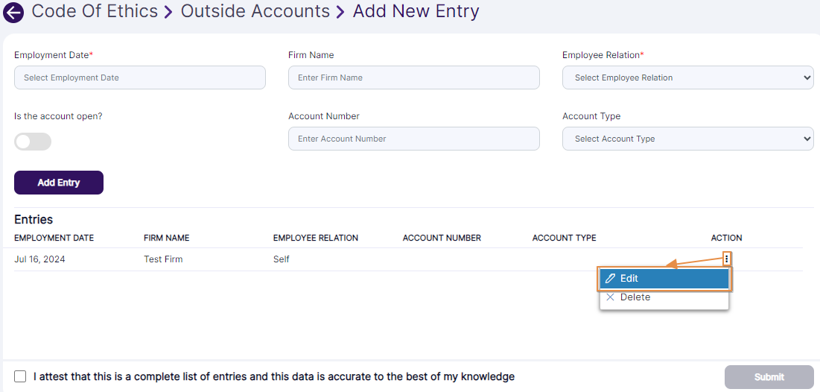820x392 pixels.
Task: Focus the Enter Account Number field
Action: [413, 139]
